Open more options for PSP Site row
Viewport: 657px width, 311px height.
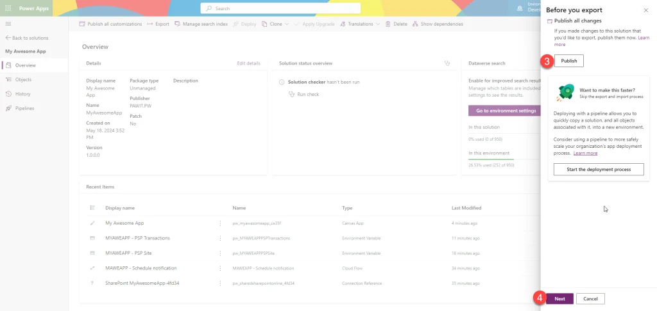click(x=220, y=253)
